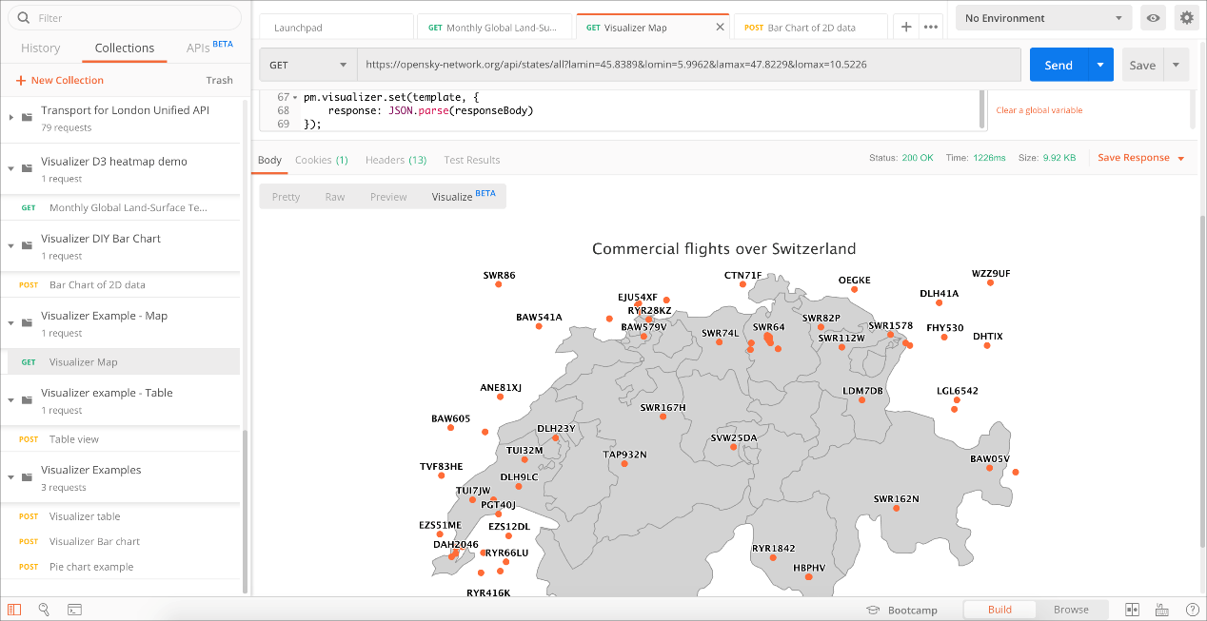This screenshot has height=621, width=1207.
Task: Open the GET method dropdown
Action: pyautogui.click(x=308, y=65)
